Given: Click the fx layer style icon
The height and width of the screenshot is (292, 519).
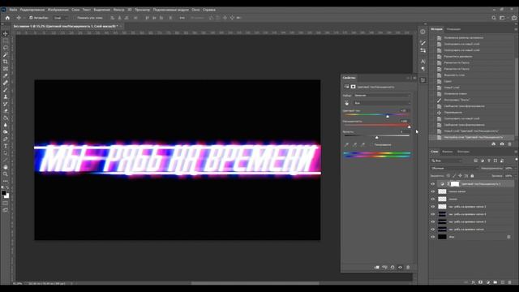Looking at the screenshot, I should [x=474, y=282].
